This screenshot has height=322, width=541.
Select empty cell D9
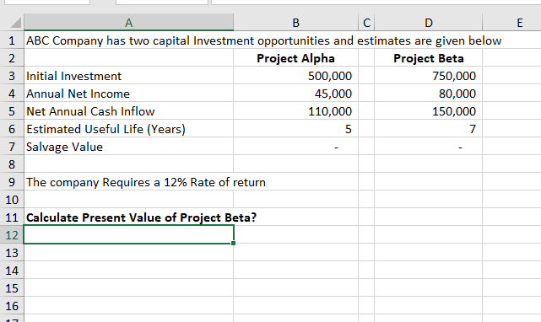pos(428,182)
